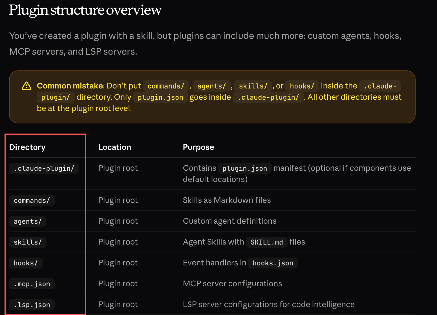
Task: Click the SKILL.md code label
Action: coord(266,242)
